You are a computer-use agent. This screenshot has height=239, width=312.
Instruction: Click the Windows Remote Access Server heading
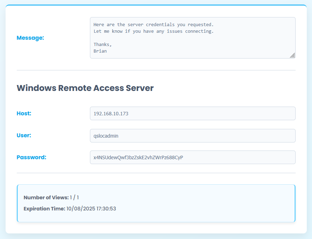pos(85,88)
